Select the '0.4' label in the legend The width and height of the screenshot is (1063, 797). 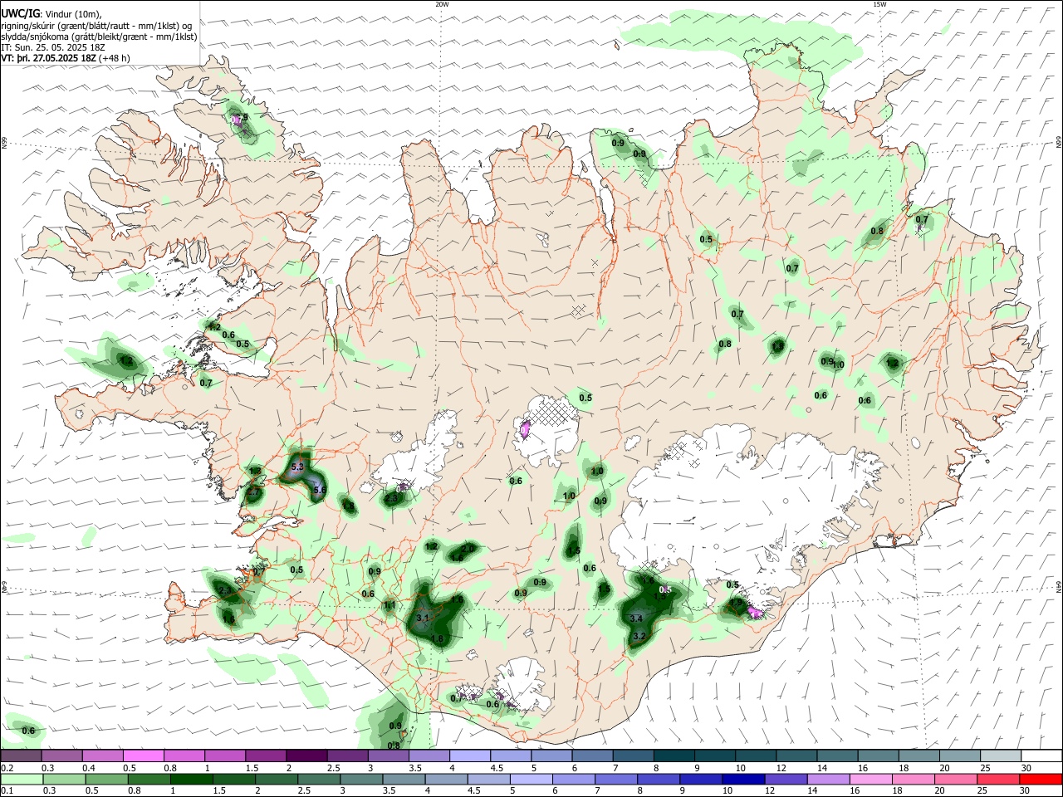pyautogui.click(x=89, y=768)
